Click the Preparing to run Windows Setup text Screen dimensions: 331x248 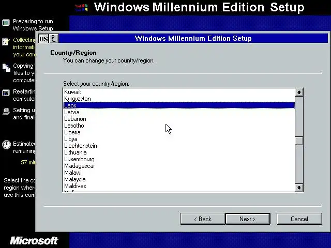pyautogui.click(x=33, y=25)
